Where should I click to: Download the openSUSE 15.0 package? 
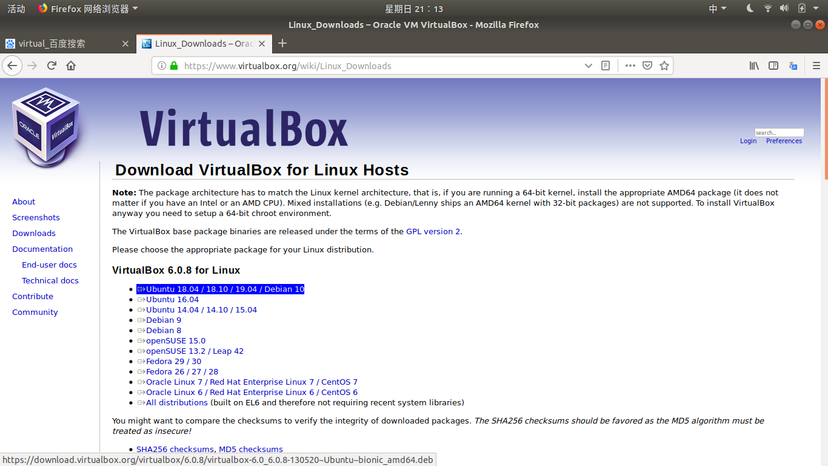(172, 341)
